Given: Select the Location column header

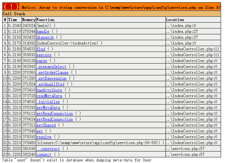Looking at the screenshot, I should [193, 20].
